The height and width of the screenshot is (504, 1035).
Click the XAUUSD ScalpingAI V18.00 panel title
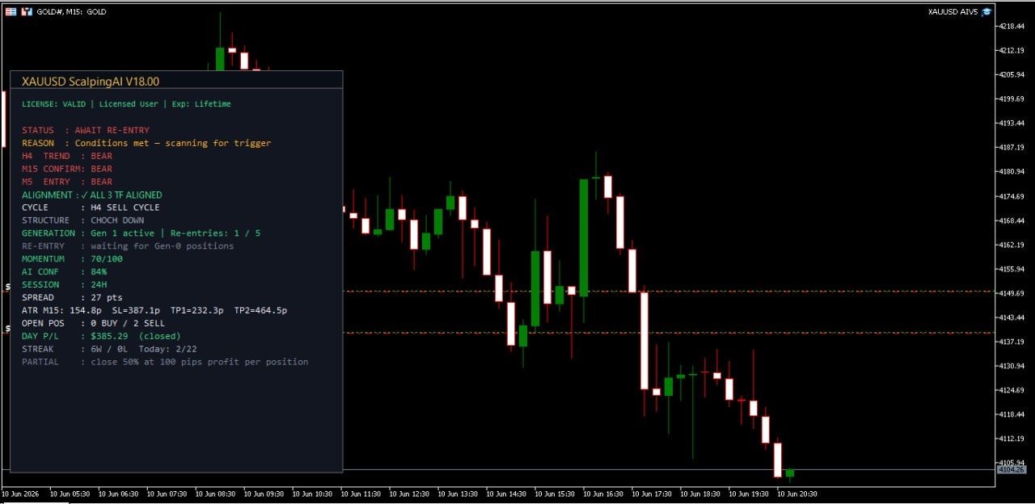[x=91, y=82]
